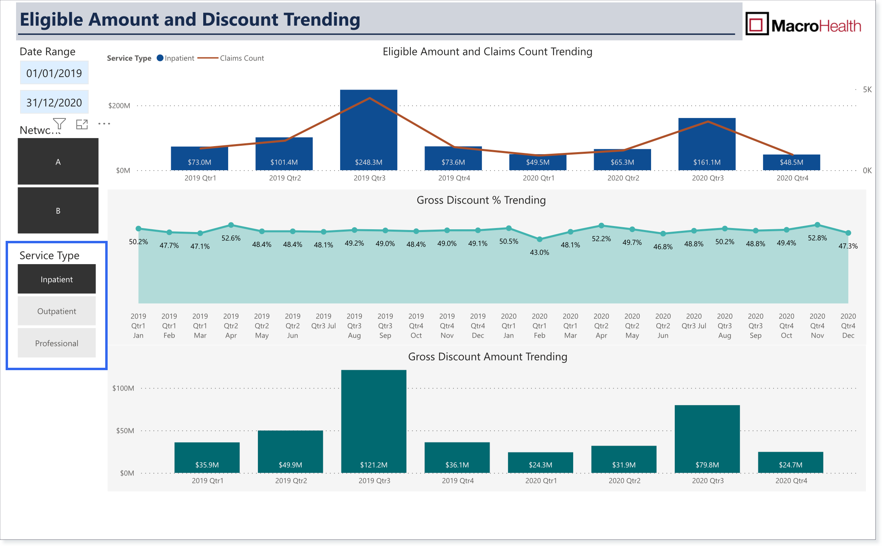Image resolution: width=882 pixels, height=546 pixels.
Task: Edit the end date 31/12/2020 field
Action: 54,102
